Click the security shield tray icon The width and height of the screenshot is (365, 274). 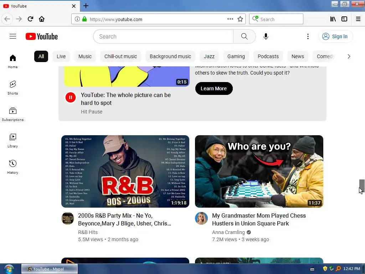point(325,269)
